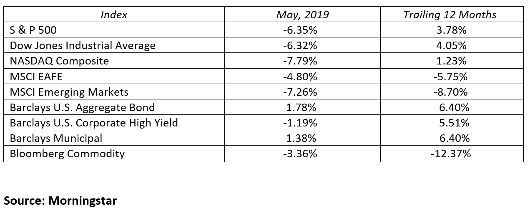This screenshot has width=530, height=213.
Task: Select the NASDAQ Composite row label
Action: 59,61
